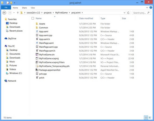Open Help with the question mark
The height and width of the screenshot is (121, 154).
tap(151, 8)
